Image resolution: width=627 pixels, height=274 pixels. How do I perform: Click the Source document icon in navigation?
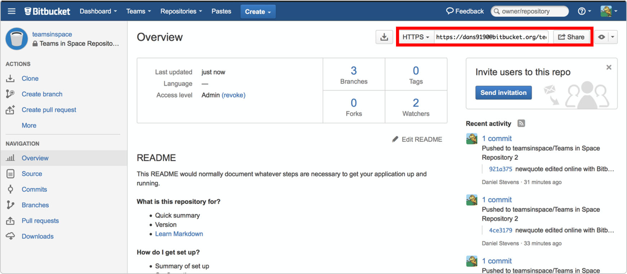pos(10,174)
